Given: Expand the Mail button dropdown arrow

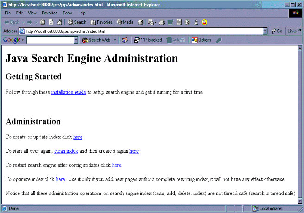Looking at the screenshot, I should (155, 23).
